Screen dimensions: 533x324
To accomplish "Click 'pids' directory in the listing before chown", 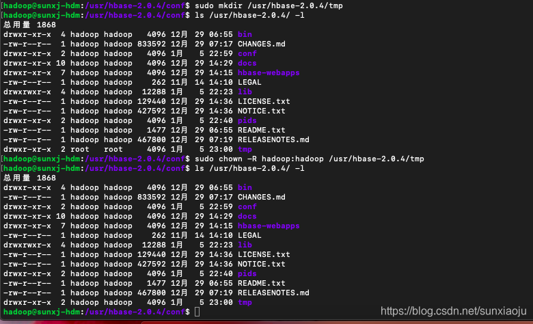I will [x=247, y=120].
